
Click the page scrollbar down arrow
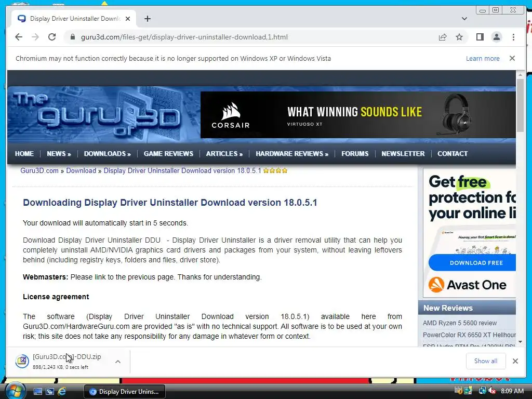[x=520, y=342]
